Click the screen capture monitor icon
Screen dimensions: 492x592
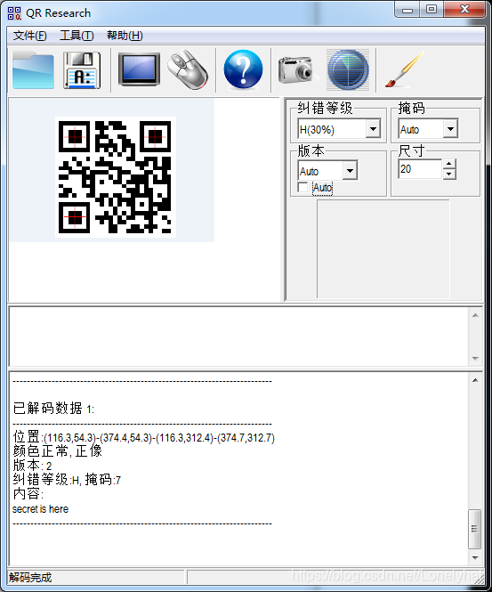[x=139, y=69]
